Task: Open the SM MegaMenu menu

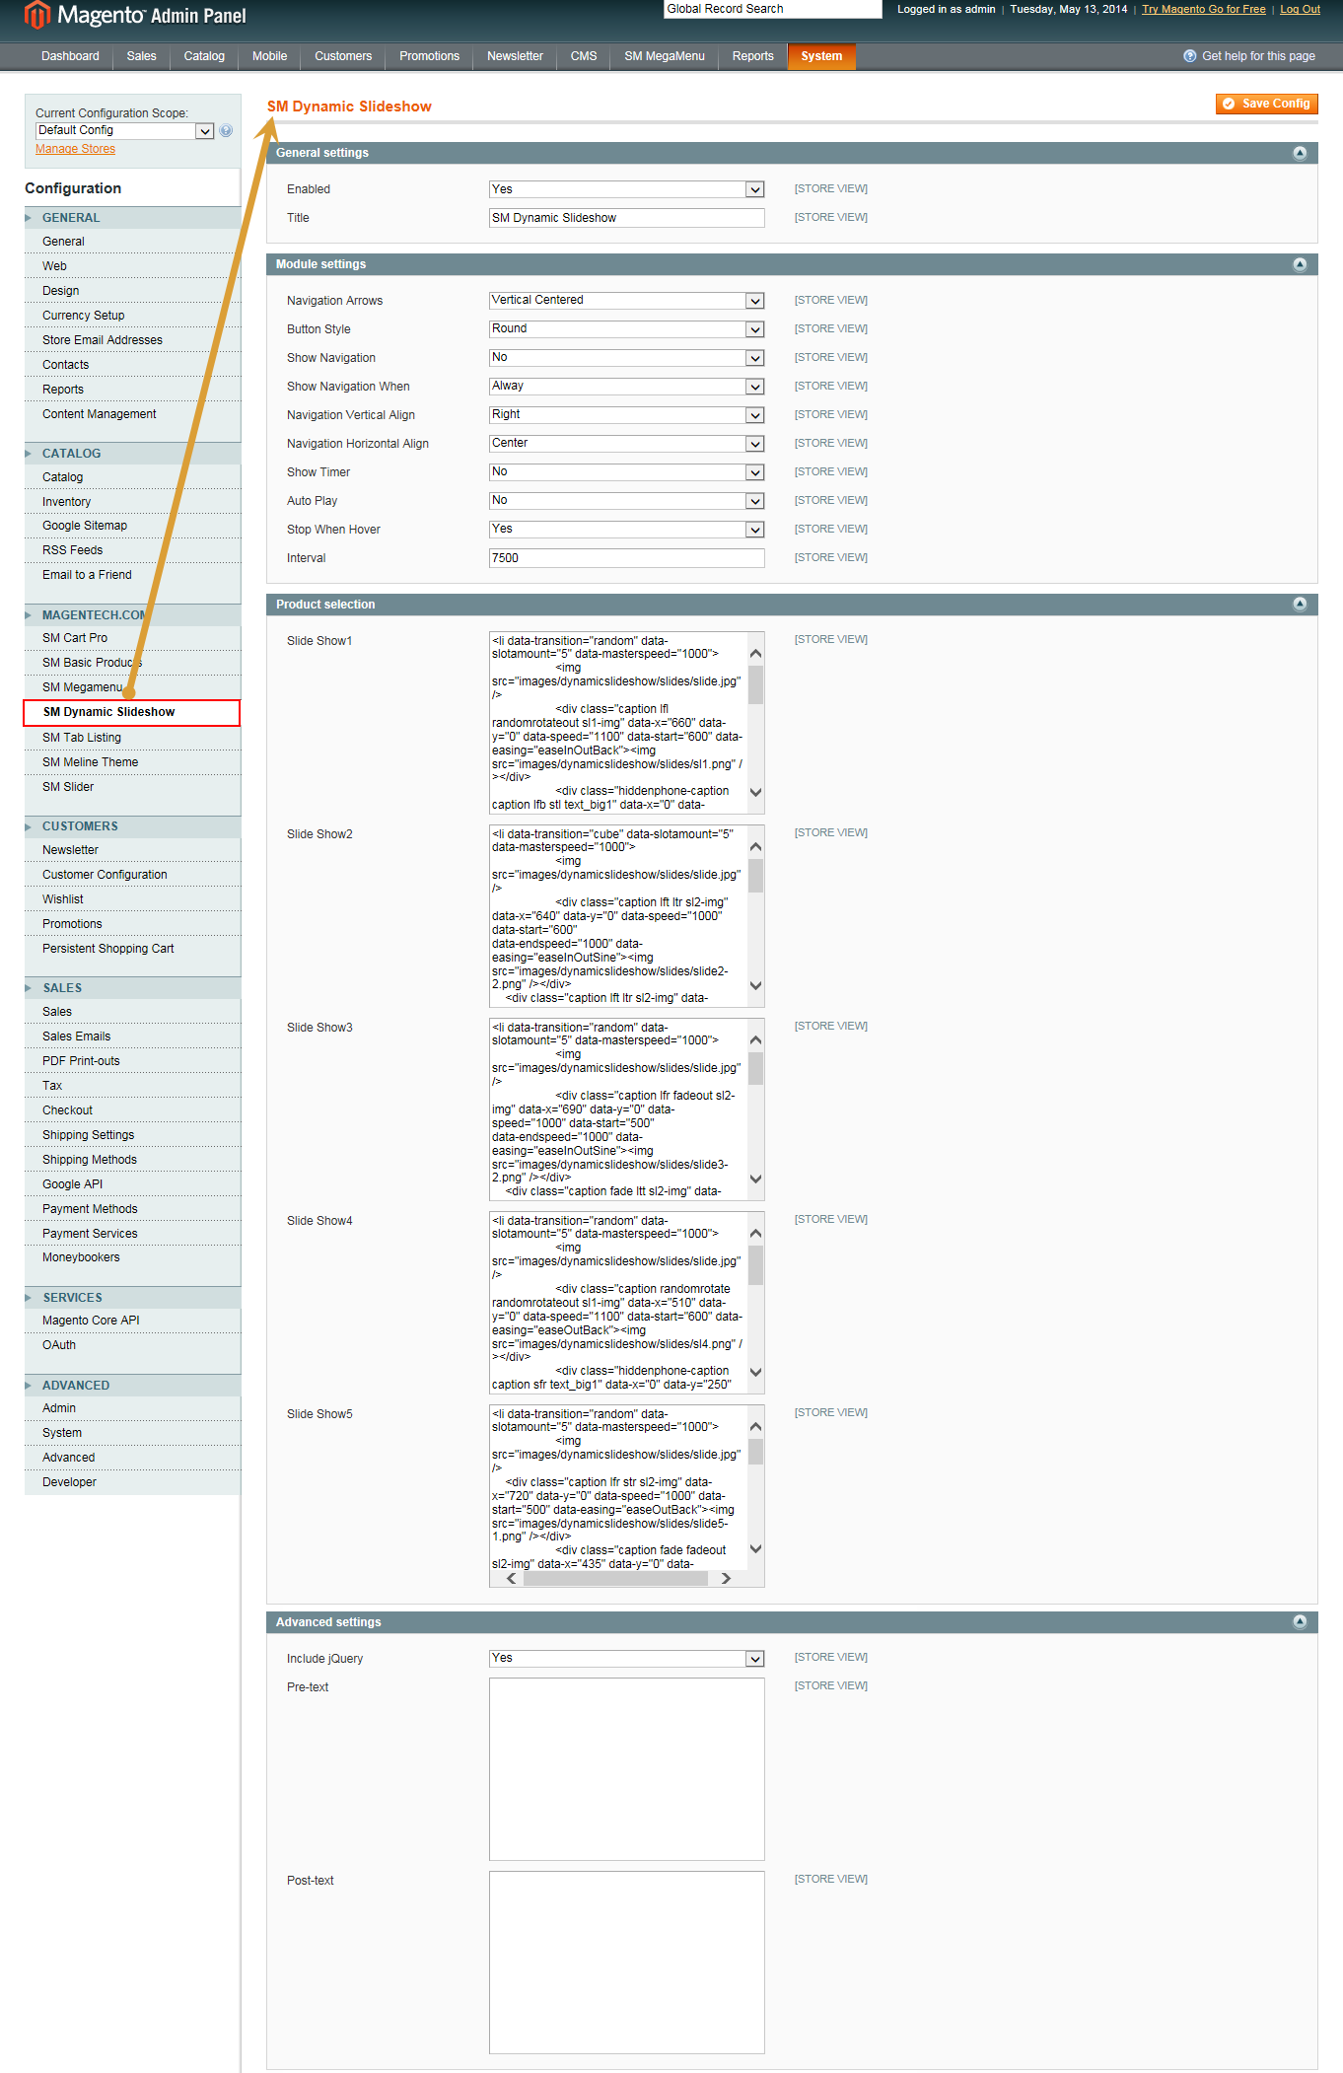Action: [664, 56]
